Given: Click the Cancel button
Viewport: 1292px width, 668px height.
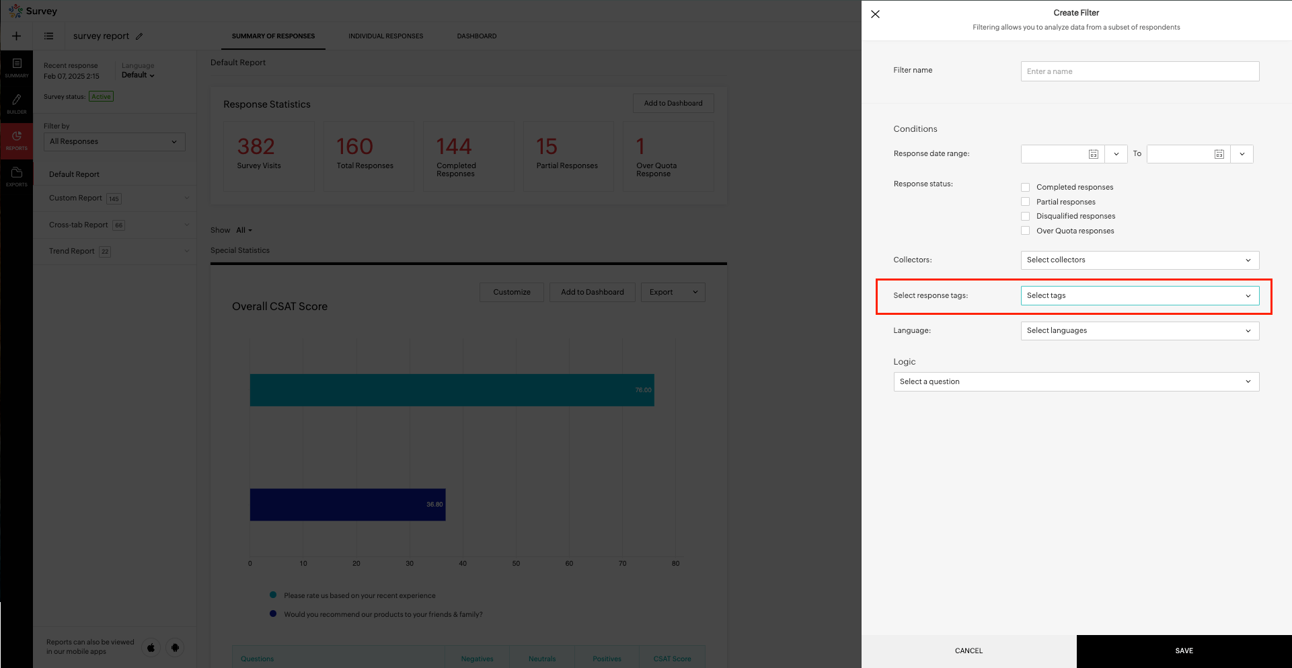Looking at the screenshot, I should click(x=968, y=651).
